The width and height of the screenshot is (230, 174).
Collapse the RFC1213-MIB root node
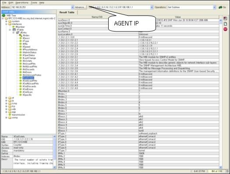3,18
